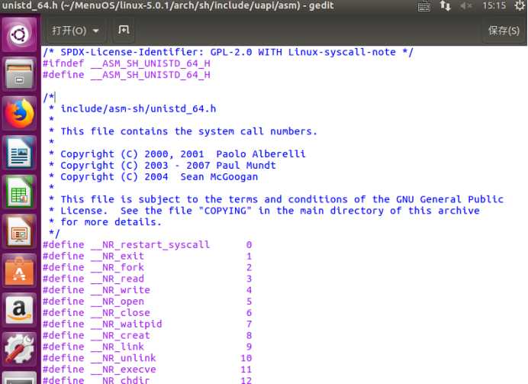Create a new document with the toolbar icon
This screenshot has height=384, width=528.
point(124,31)
